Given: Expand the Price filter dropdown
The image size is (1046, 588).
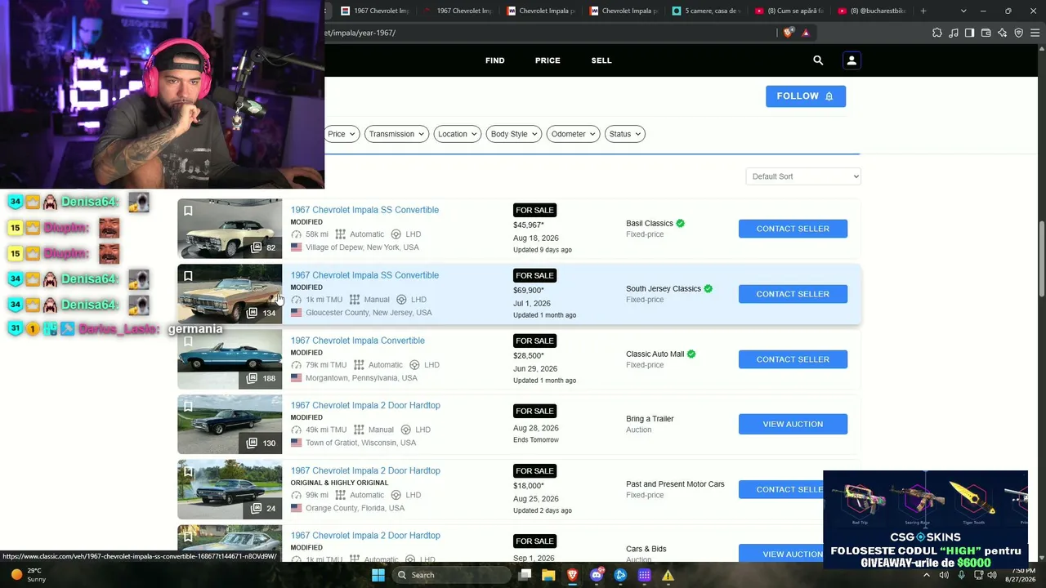Looking at the screenshot, I should click(x=342, y=134).
